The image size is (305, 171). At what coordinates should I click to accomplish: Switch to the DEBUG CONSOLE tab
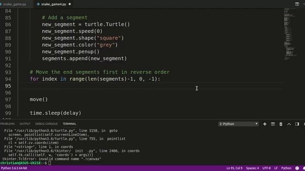point(47,123)
